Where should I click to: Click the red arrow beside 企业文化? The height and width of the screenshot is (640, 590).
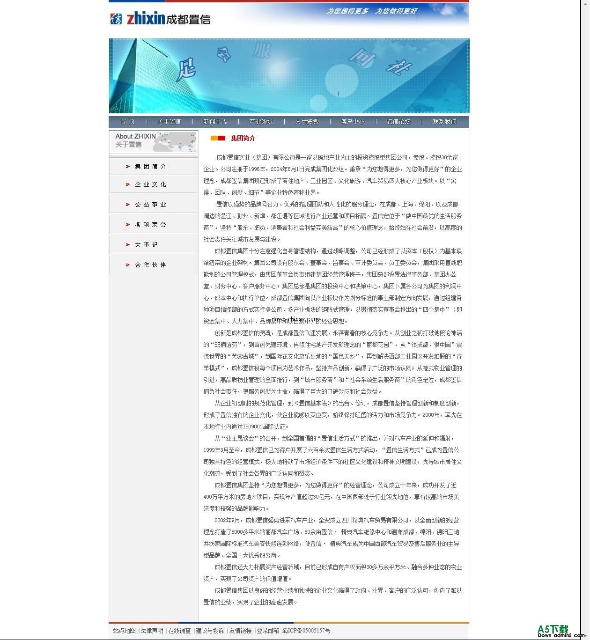[x=127, y=184]
